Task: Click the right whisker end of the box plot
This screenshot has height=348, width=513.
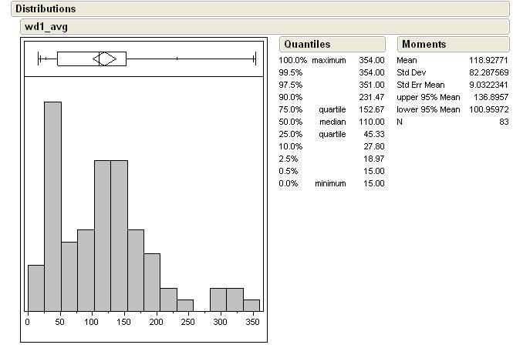Action: (255, 59)
